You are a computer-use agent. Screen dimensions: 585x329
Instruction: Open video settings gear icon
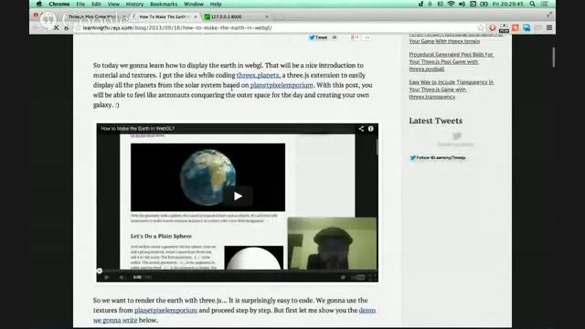343,277
